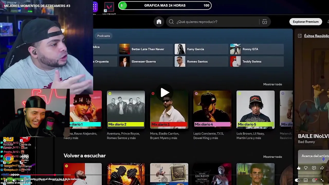Image resolution: width=329 pixels, height=185 pixels.
Task: Click 'Aventura, Prince Royce, Romeo Santos y más' text
Action: [x=123, y=136]
